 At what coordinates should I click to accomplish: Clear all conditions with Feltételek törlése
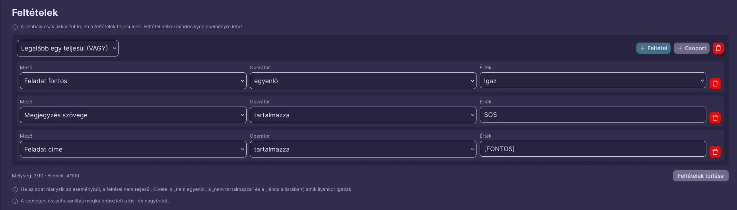coord(700,176)
